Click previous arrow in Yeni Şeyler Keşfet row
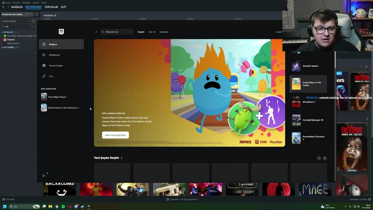Screen dimensions: 373x210 coord(319,158)
